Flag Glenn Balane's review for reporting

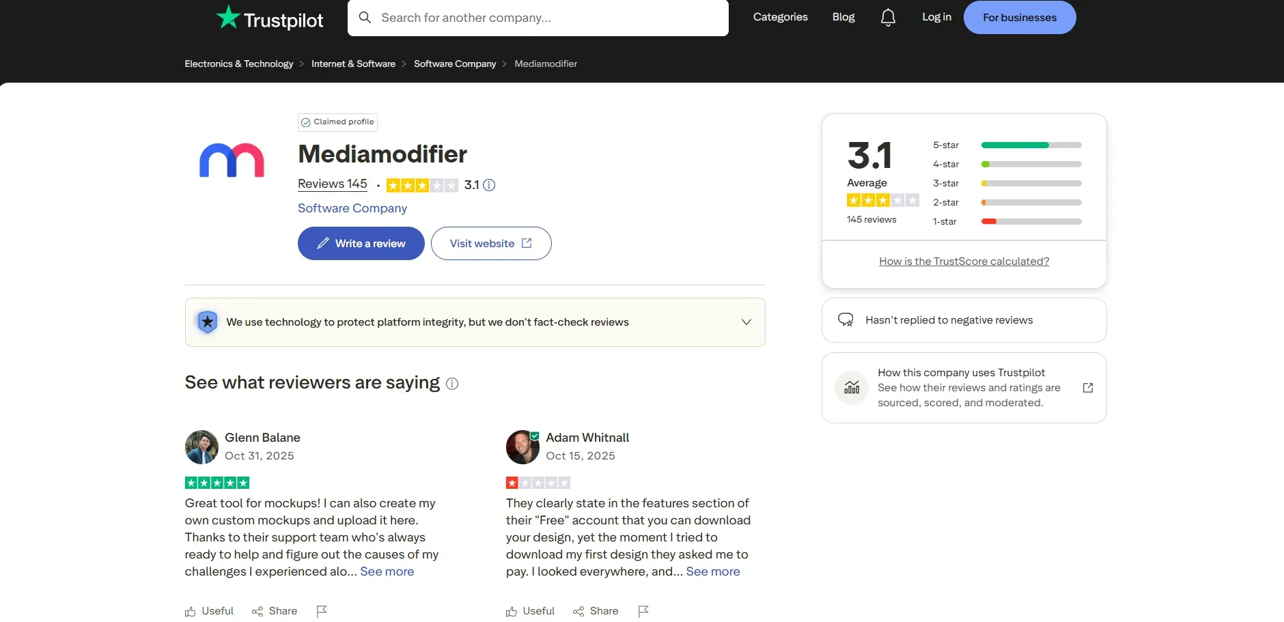point(321,611)
